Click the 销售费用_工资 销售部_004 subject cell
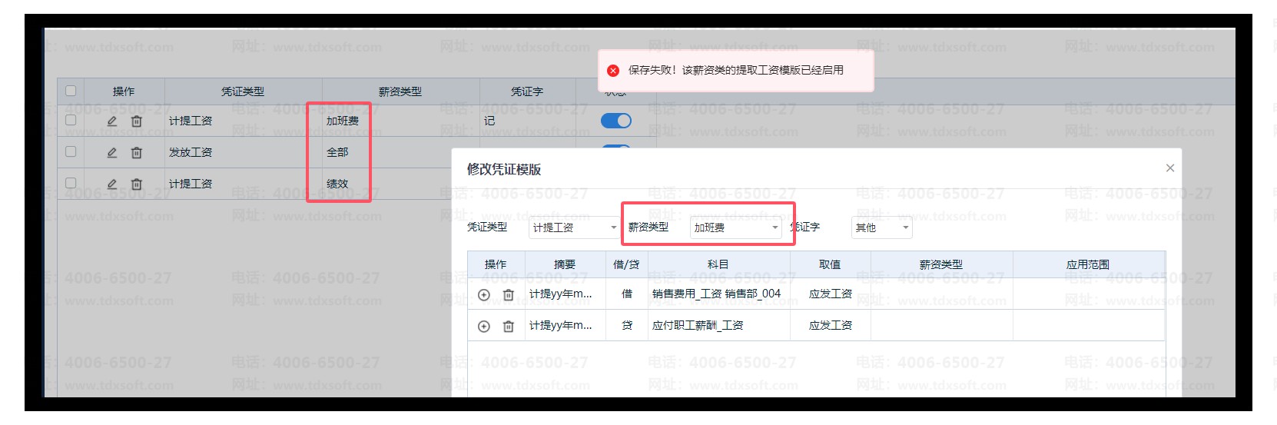 (x=717, y=294)
